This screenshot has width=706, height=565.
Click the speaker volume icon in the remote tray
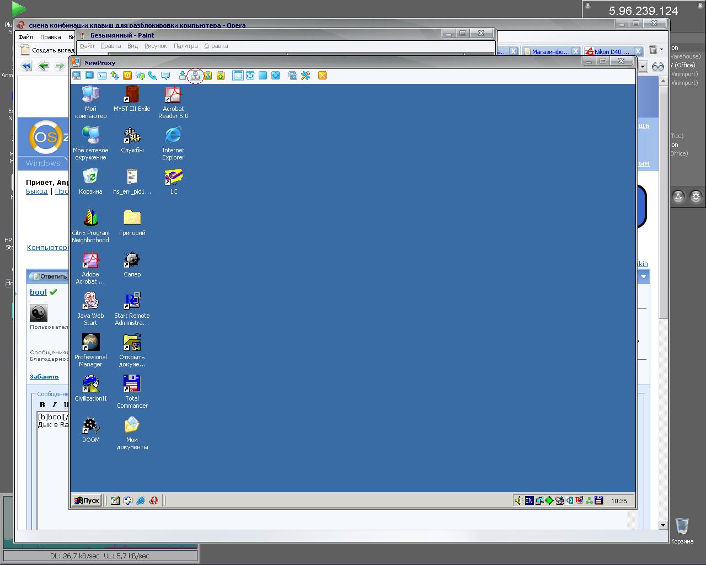click(518, 500)
